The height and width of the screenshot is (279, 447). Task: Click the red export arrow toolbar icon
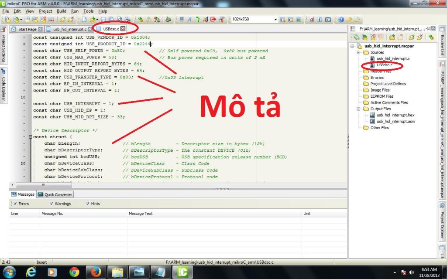[x=213, y=19]
